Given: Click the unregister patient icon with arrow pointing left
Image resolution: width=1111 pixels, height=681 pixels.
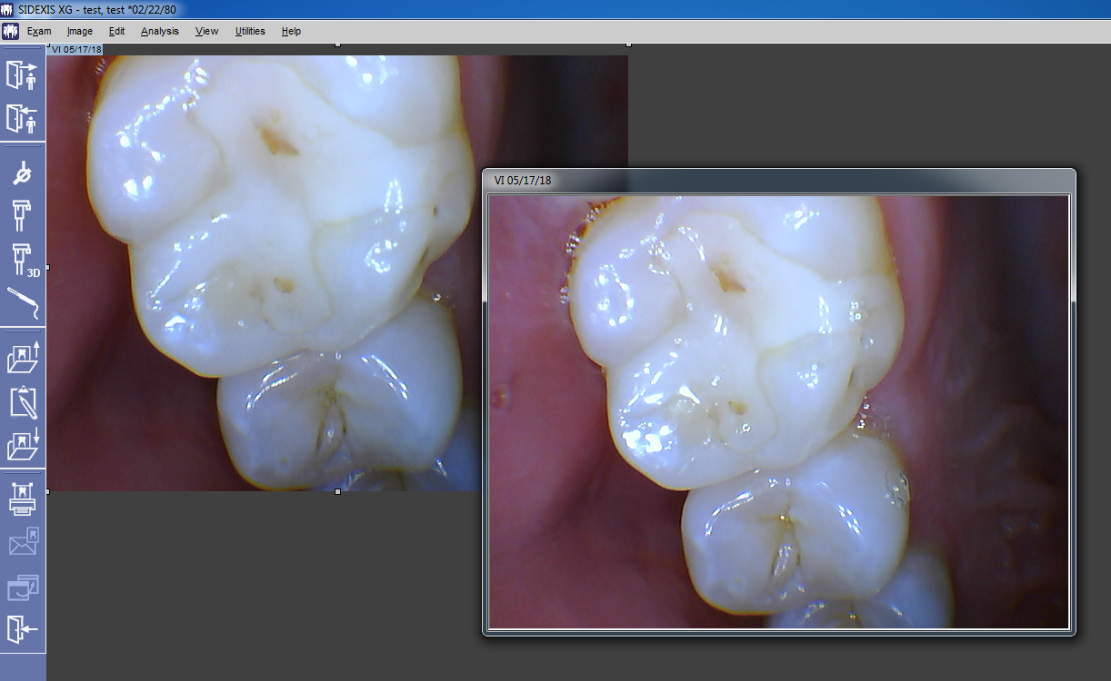Looking at the screenshot, I should tap(22, 119).
